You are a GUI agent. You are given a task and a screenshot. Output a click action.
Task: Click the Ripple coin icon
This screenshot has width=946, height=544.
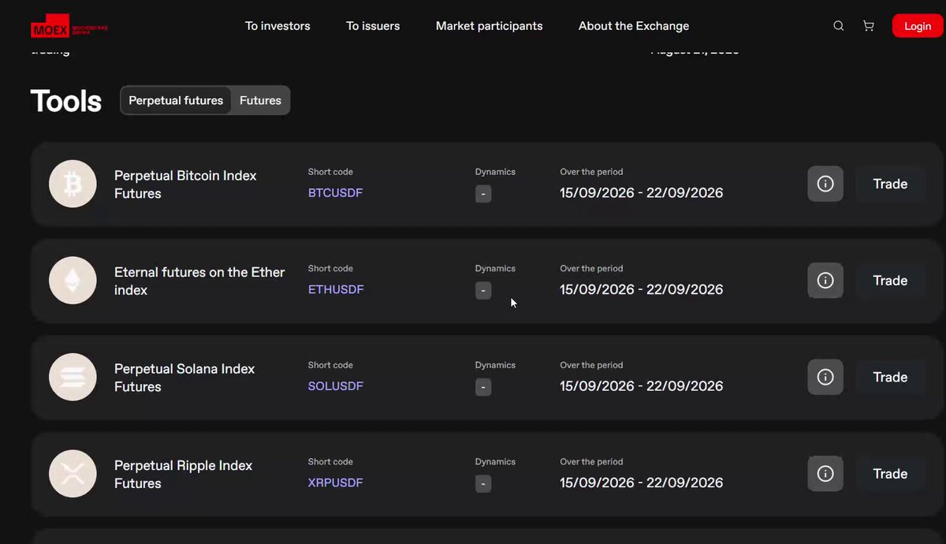(73, 474)
